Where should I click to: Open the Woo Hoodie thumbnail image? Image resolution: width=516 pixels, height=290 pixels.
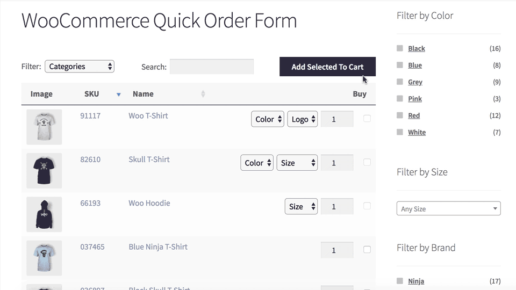(44, 214)
